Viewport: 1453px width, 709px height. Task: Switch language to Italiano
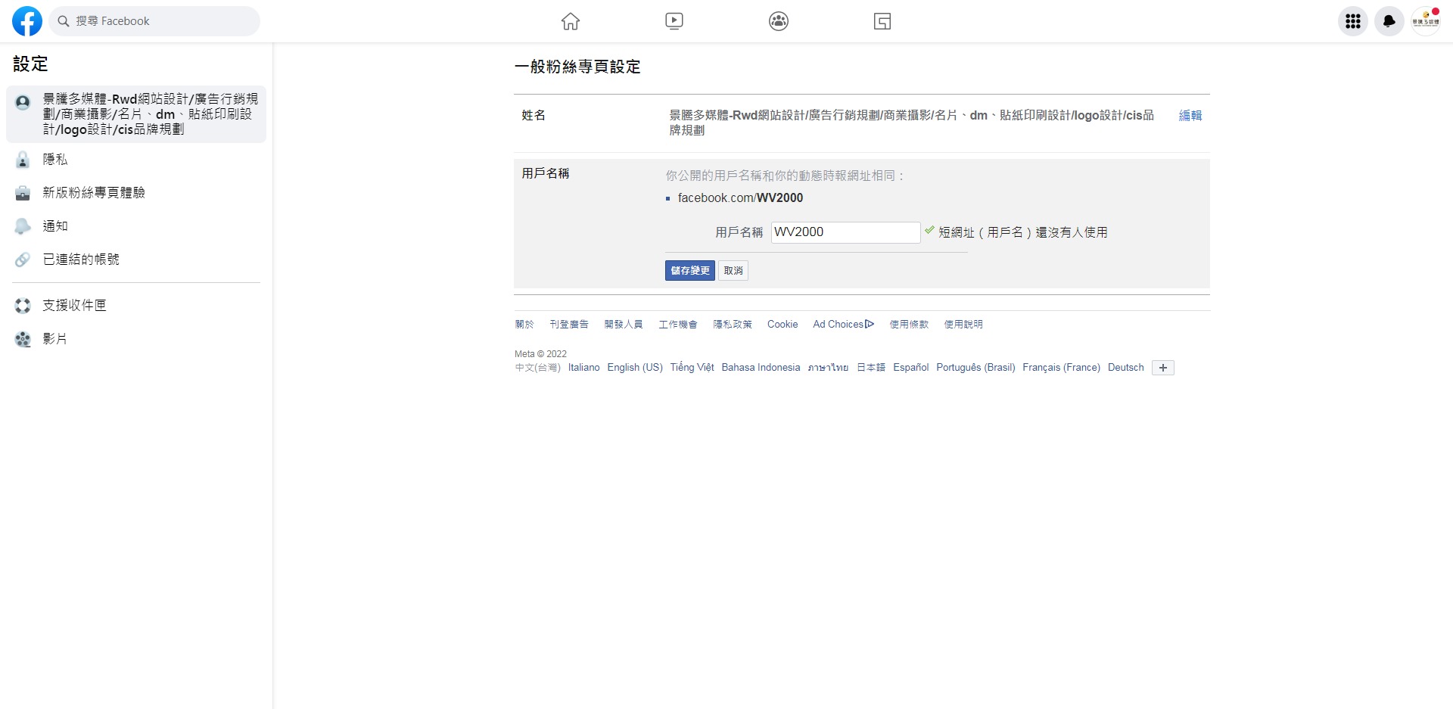(583, 368)
